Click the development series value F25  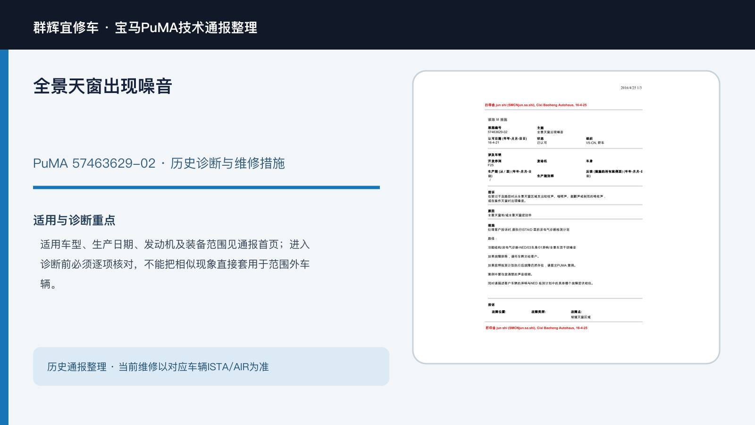point(491,165)
